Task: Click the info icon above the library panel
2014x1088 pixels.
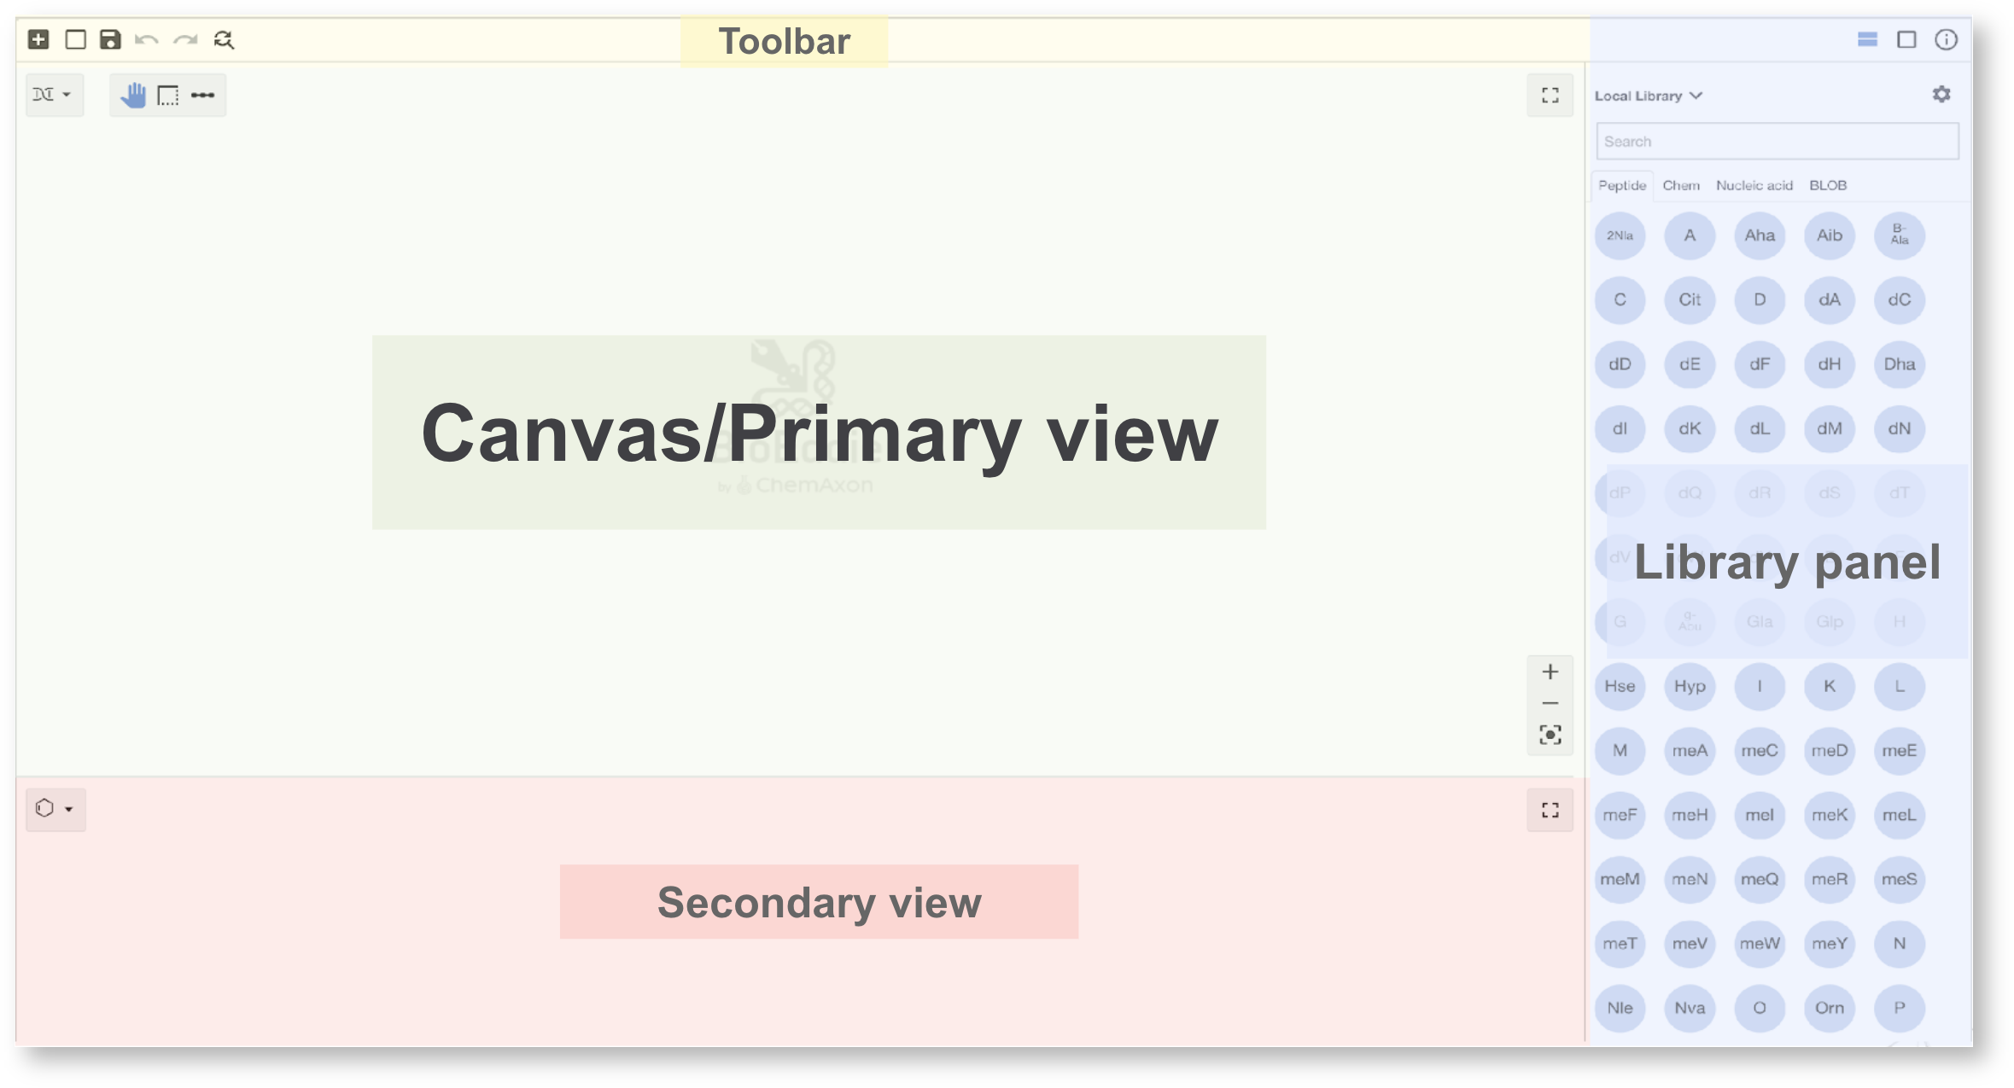Action: [1947, 39]
